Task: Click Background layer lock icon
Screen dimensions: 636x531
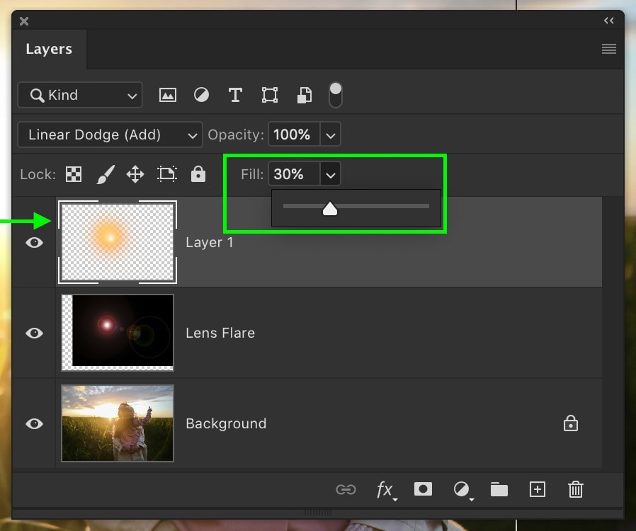Action: pyautogui.click(x=570, y=423)
